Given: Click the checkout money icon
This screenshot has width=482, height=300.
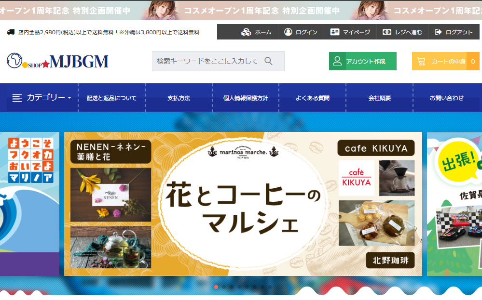Looking at the screenshot, I should 386,32.
